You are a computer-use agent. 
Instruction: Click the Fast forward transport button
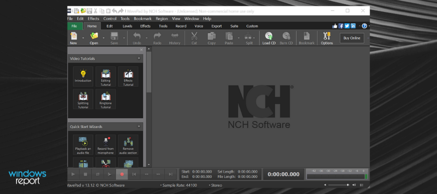(158, 174)
